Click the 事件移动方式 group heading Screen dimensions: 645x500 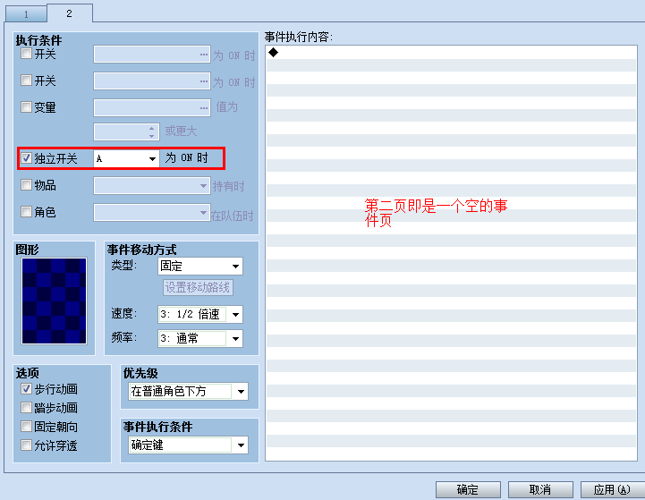point(141,250)
